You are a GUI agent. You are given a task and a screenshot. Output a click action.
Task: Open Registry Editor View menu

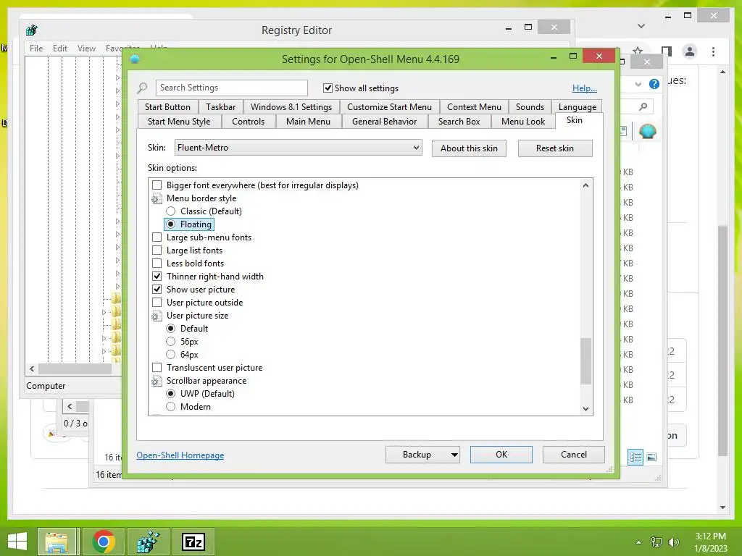click(86, 49)
